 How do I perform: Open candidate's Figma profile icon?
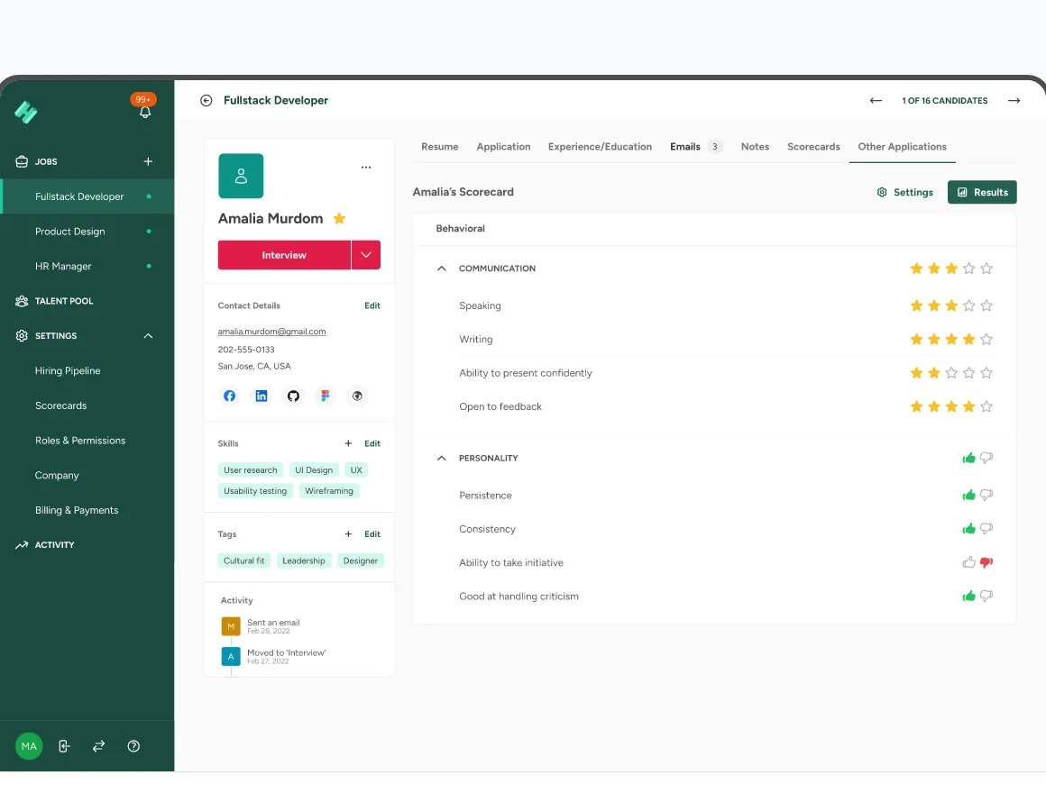pyautogui.click(x=326, y=396)
